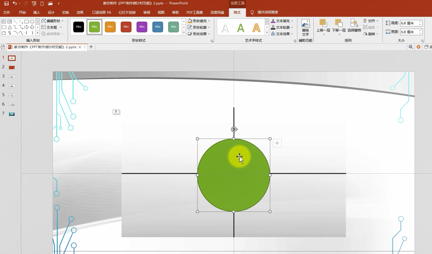Switch to the 视图 View tab

click(x=161, y=13)
